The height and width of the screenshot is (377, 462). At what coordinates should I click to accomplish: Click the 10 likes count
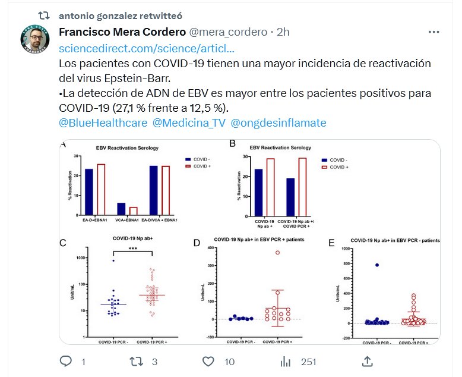pyautogui.click(x=230, y=362)
